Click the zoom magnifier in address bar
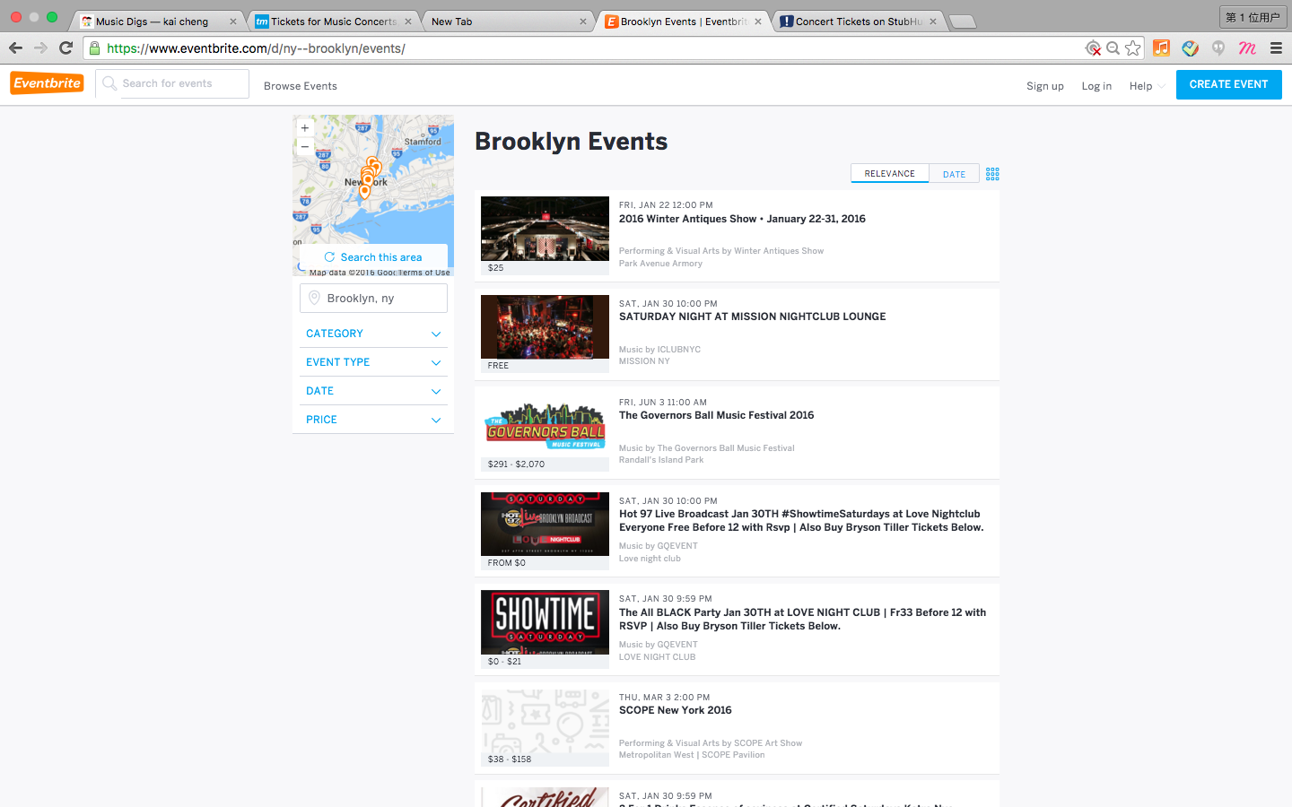Viewport: 1292px width, 807px height. pos(1113,48)
